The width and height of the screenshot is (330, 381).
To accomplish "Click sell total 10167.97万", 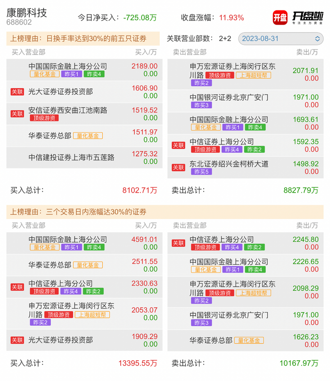I will [x=299, y=363].
